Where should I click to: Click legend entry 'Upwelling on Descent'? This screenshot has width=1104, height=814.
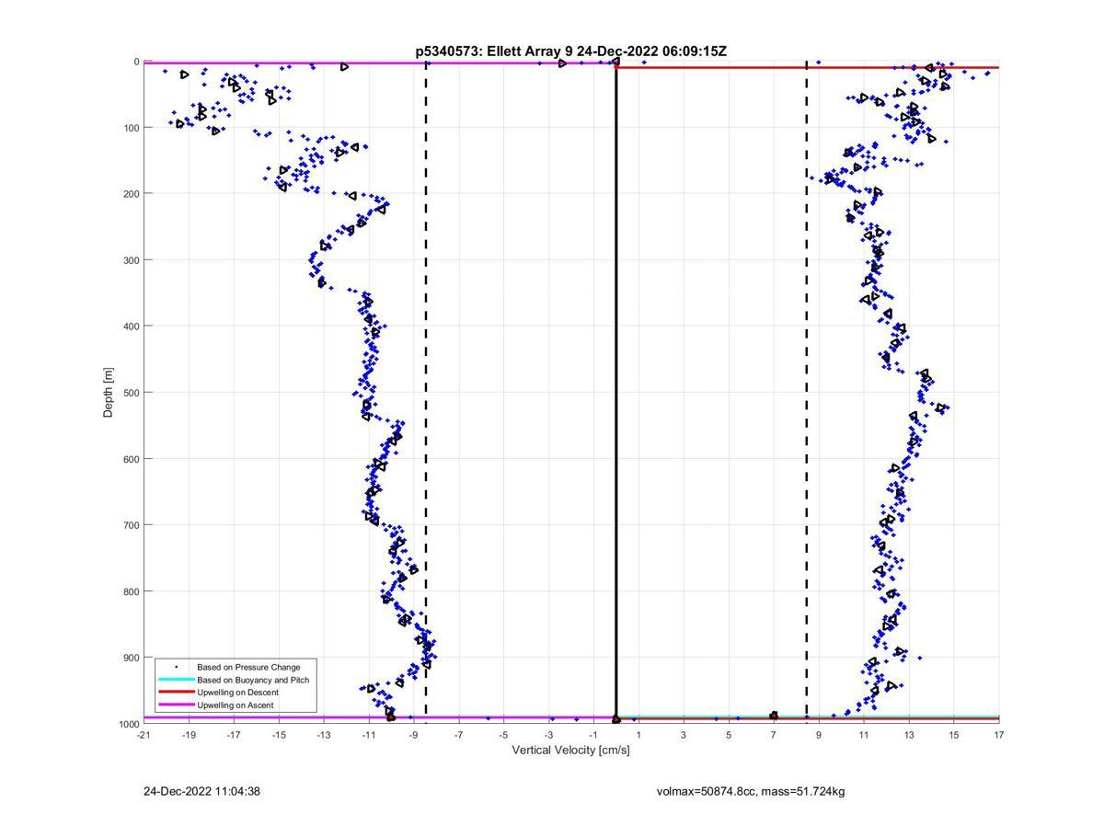pos(237,692)
